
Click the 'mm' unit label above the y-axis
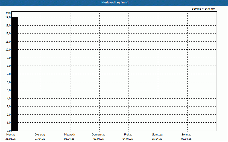tap(8, 13)
